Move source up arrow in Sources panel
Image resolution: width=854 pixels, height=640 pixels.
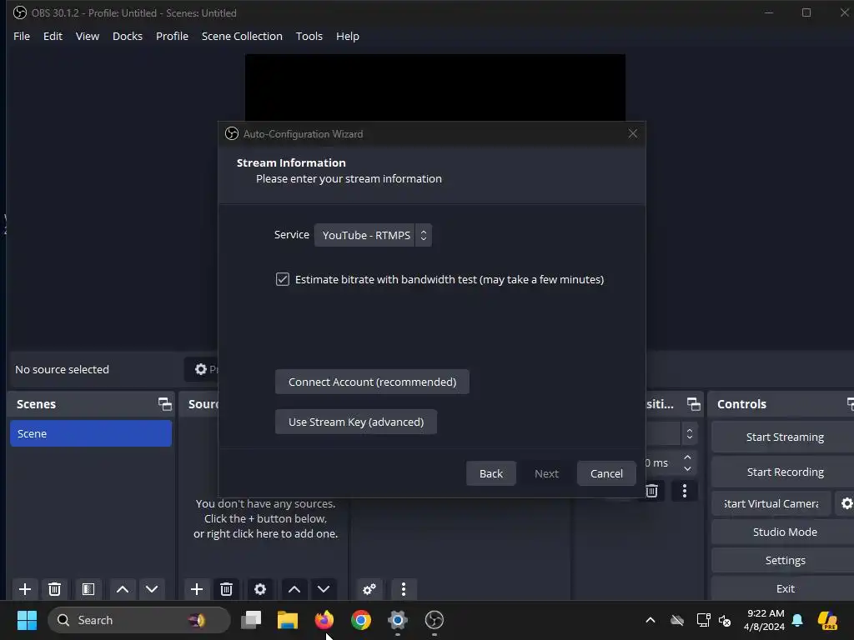[x=294, y=589]
